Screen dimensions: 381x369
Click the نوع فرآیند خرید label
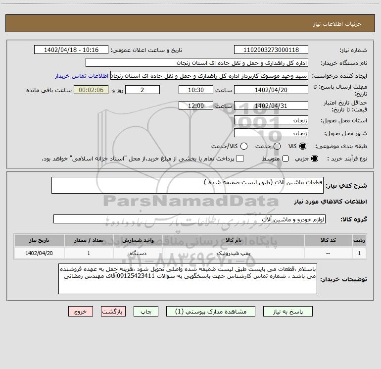coord(347,158)
